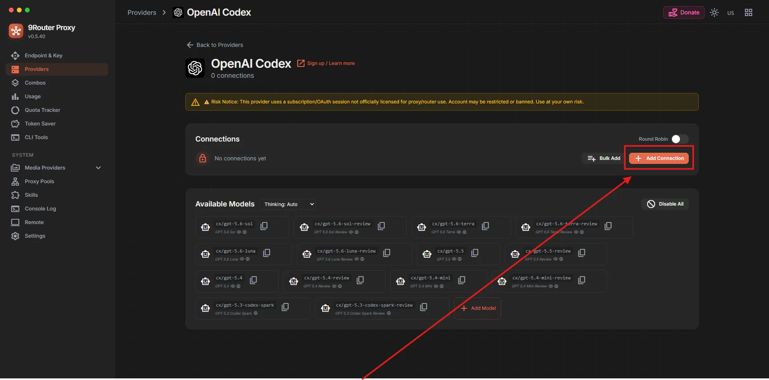Screen dimensions: 769x380
Task: Go Back to Providers
Action: click(215, 45)
